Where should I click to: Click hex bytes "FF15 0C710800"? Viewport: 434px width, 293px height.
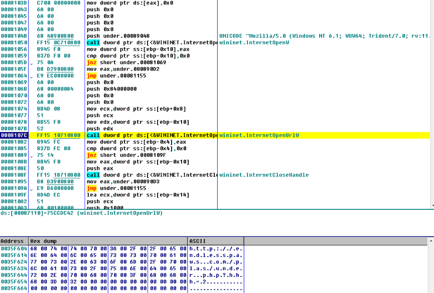pyautogui.click(x=59, y=43)
